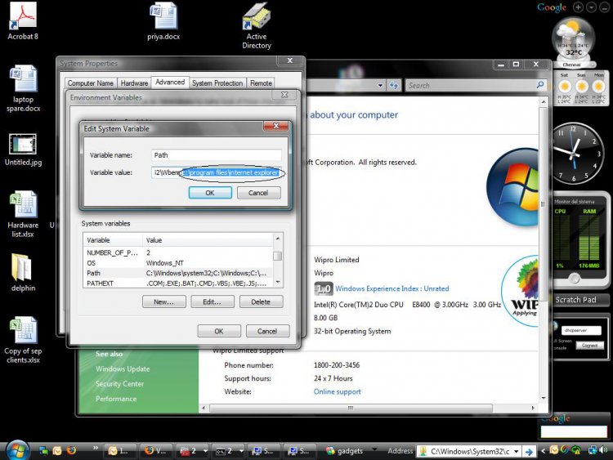Open taskbar address bar dropdown
This screenshot has width=613, height=460.
click(516, 451)
